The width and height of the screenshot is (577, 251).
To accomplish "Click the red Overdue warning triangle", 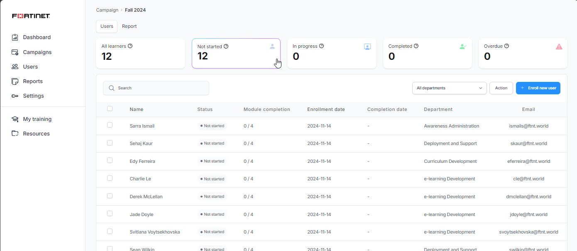I will pos(559,47).
